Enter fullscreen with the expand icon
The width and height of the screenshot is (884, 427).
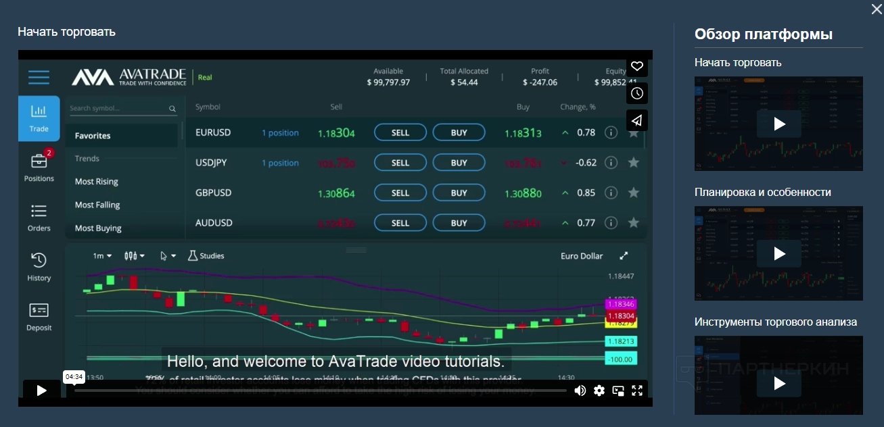[637, 391]
